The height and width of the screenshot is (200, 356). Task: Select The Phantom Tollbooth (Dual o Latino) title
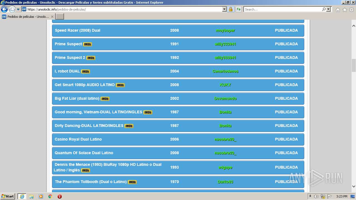pyautogui.click(x=91, y=182)
